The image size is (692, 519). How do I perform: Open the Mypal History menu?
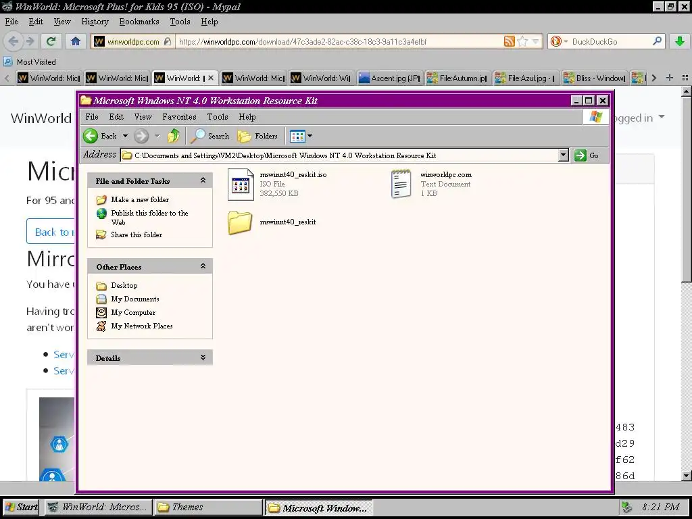point(95,22)
